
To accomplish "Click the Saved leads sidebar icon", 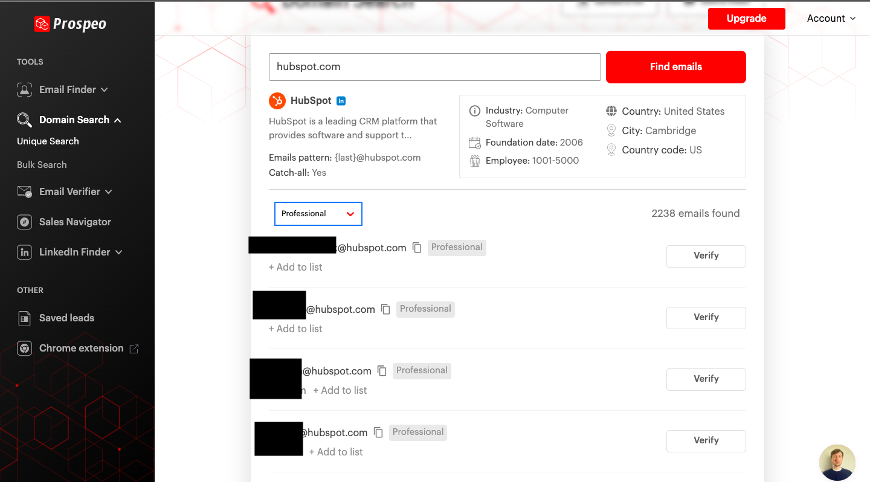I will (x=24, y=318).
